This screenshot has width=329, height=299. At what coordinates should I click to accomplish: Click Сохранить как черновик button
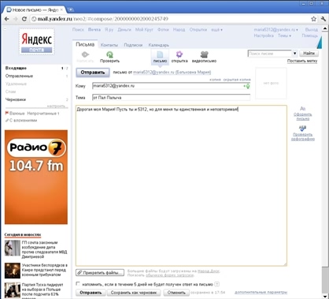[134, 293]
